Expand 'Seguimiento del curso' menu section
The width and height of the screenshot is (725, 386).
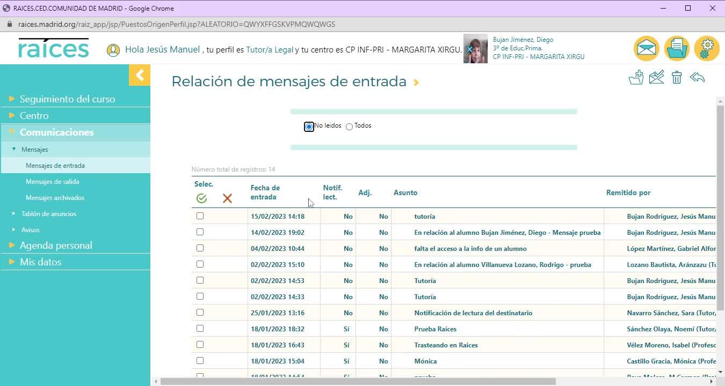pyautogui.click(x=67, y=99)
